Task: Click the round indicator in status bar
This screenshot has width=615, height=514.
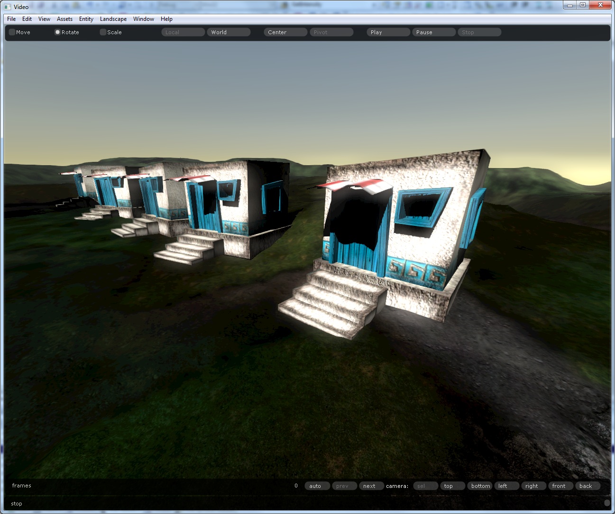Action: pos(607,503)
